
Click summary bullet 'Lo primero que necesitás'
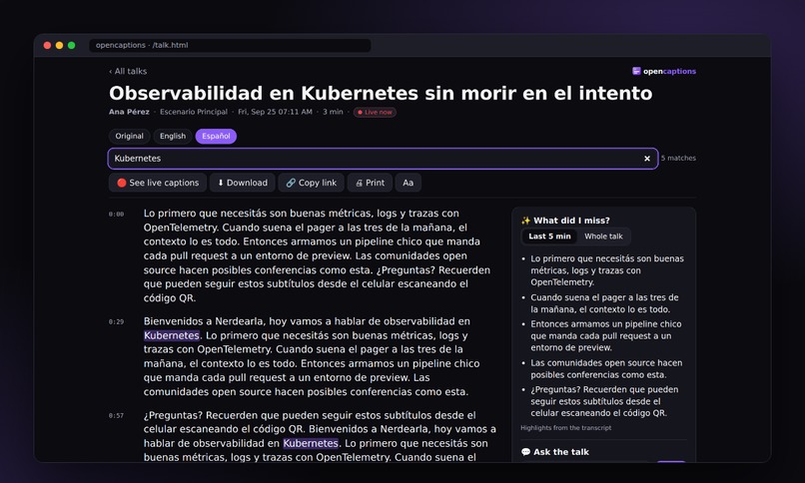click(607, 270)
